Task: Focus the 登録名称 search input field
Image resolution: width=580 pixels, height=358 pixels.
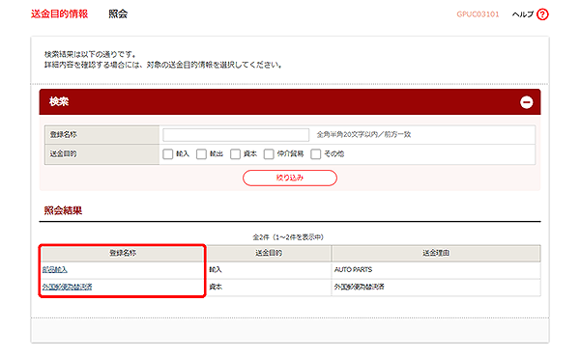Action: pos(236,135)
